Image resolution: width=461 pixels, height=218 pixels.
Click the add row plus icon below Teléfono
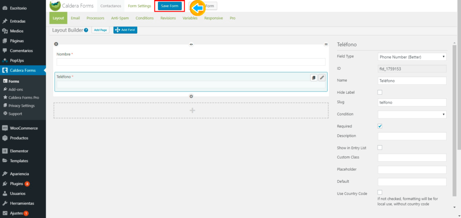(191, 96)
